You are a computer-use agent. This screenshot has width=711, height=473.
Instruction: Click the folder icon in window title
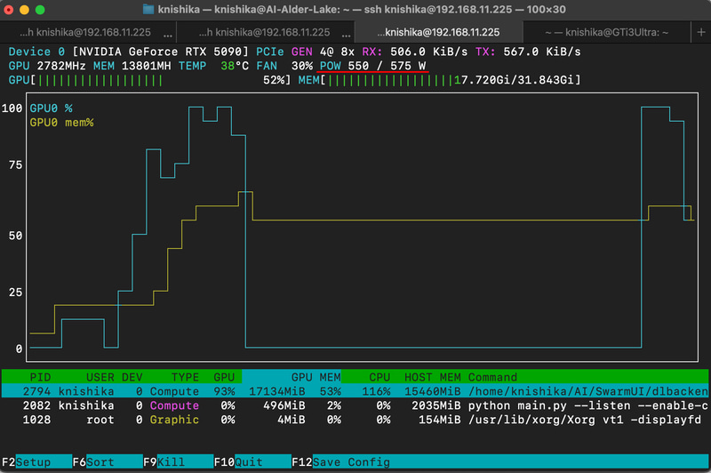(x=148, y=9)
